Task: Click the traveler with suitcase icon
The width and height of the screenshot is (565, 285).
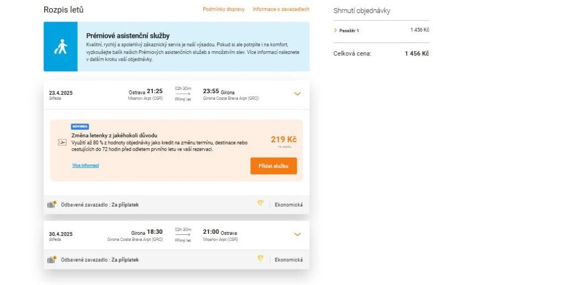Action: click(x=61, y=47)
